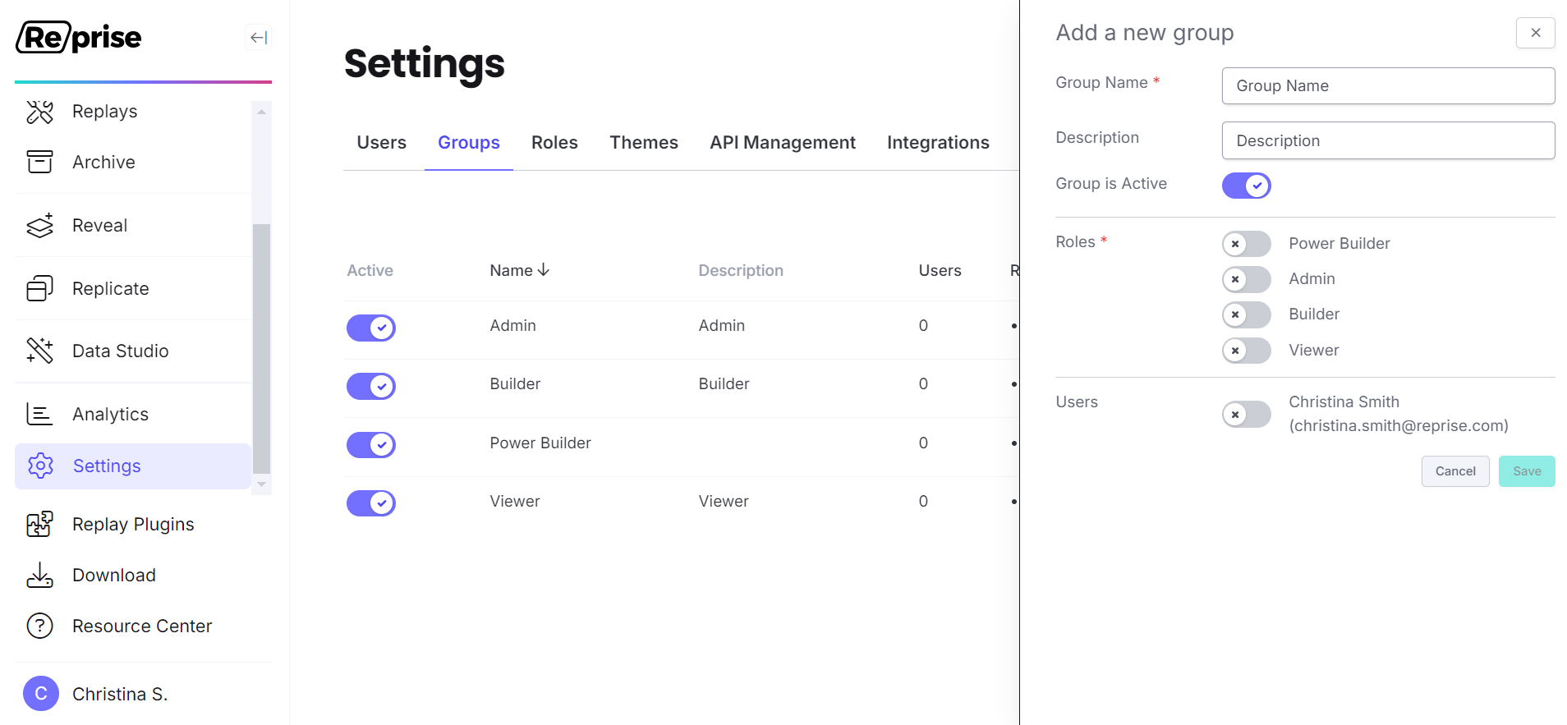Collapse the sidebar with arrow icon
Viewport: 1567px width, 725px height.
pyautogui.click(x=259, y=37)
